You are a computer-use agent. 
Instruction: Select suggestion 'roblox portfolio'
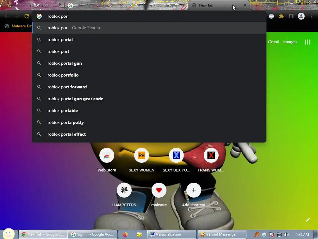[149, 75]
